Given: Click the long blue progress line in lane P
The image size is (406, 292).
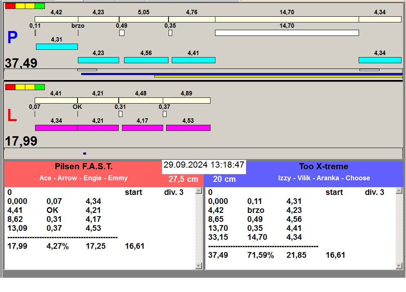Looking at the screenshot, I should 242,74.
